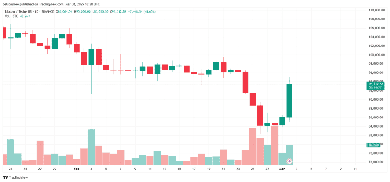
Task: Click the purple lightning bolt event icon
Action: pyautogui.click(x=289, y=161)
